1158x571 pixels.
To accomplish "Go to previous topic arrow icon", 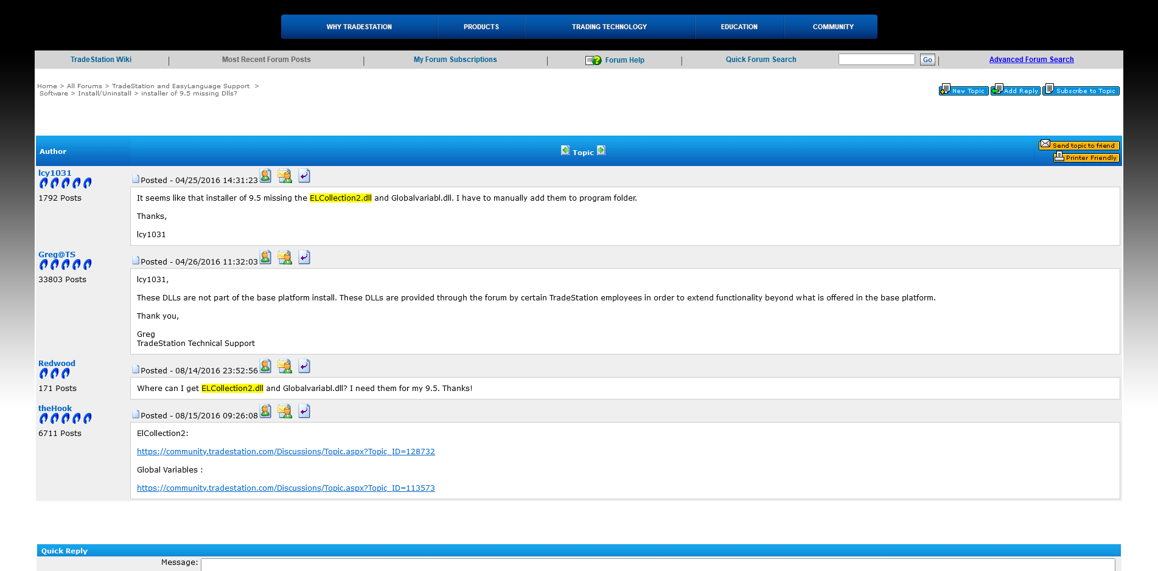I will [x=565, y=150].
